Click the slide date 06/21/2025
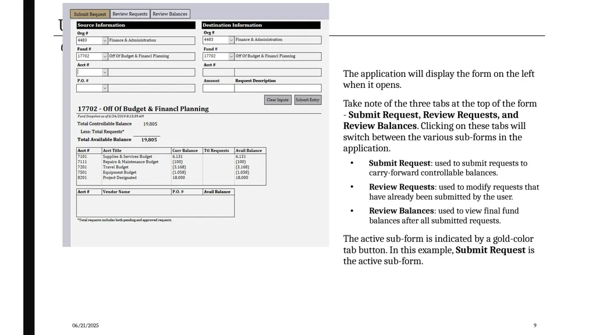This screenshot has width=596, height=335. coord(86,326)
